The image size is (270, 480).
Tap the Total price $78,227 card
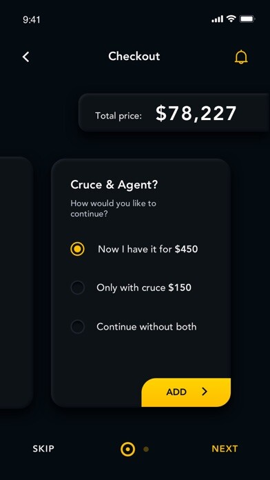pos(174,112)
